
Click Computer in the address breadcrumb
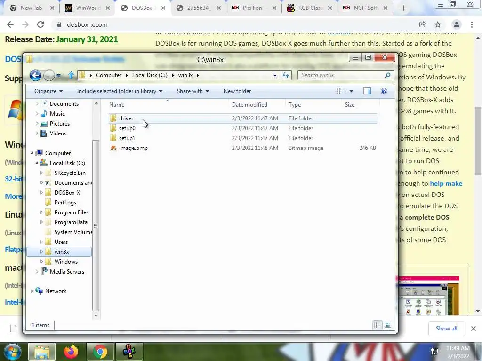(x=109, y=75)
